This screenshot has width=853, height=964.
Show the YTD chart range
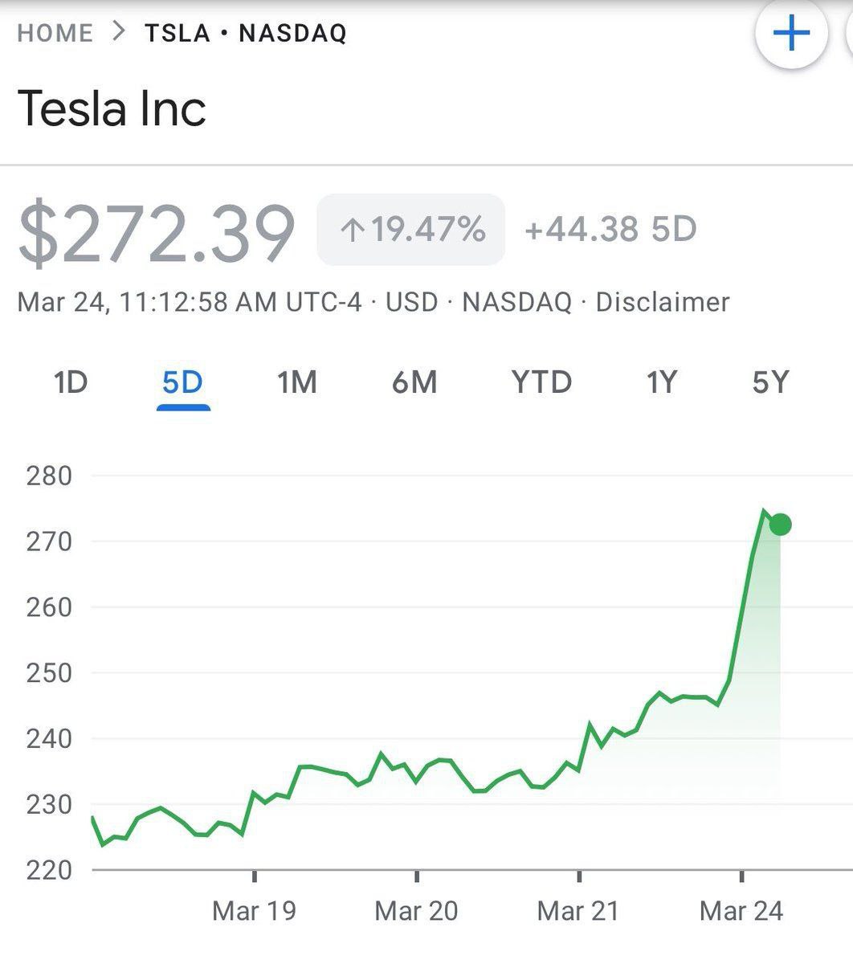(541, 382)
